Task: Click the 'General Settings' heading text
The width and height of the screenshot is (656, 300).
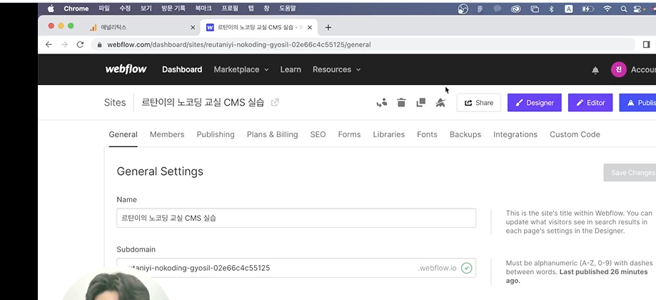Action: (160, 171)
